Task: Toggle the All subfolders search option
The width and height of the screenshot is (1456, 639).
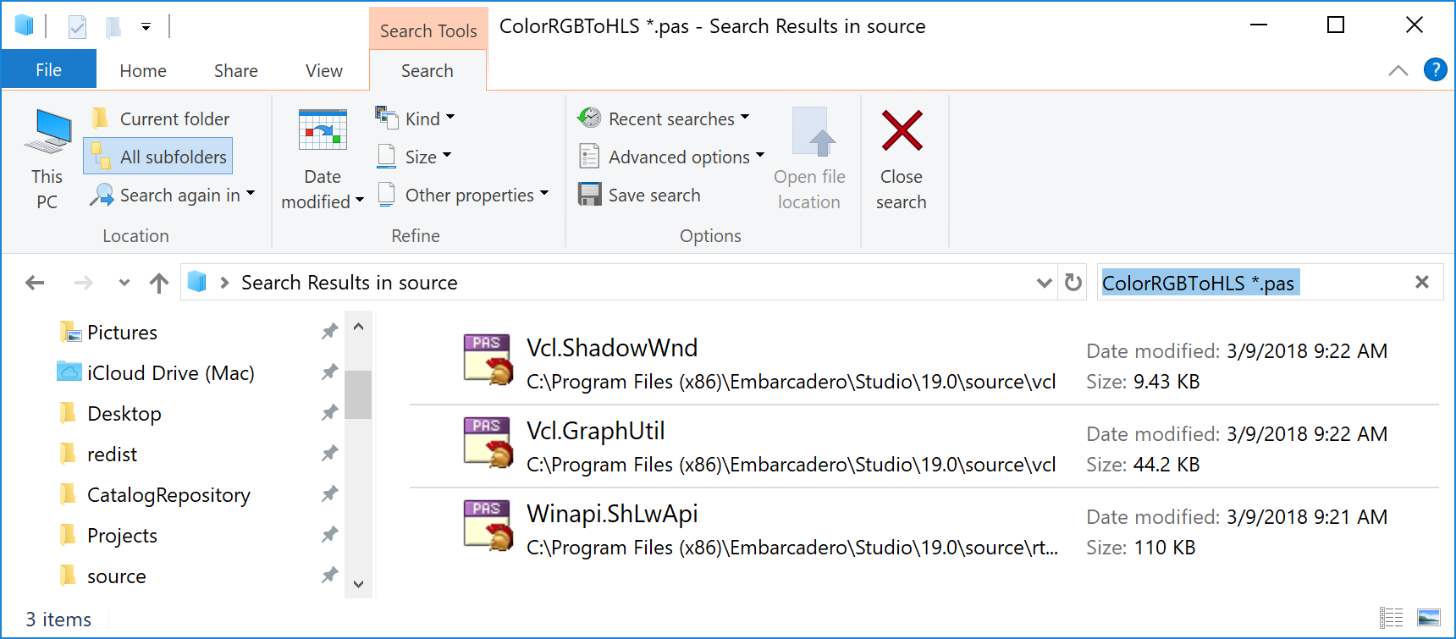Action: (x=158, y=157)
